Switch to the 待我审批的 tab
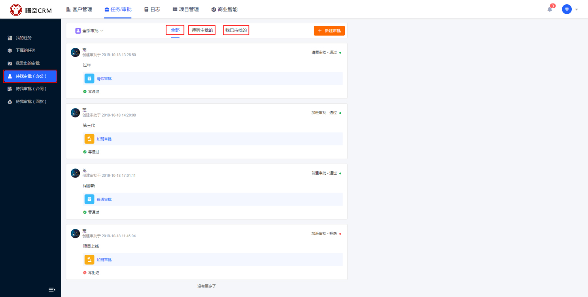Viewport: 588px width, 297px height. click(x=202, y=30)
